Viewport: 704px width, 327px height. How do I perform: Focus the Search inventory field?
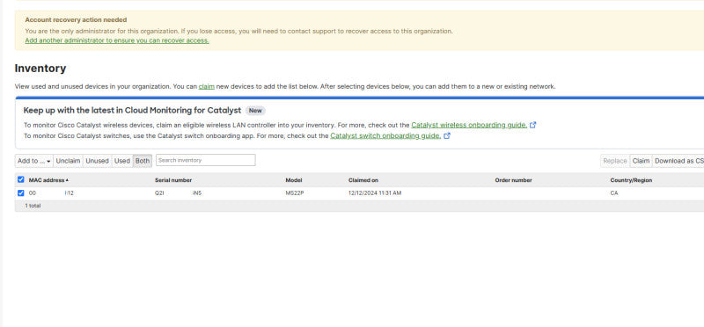tap(206, 160)
